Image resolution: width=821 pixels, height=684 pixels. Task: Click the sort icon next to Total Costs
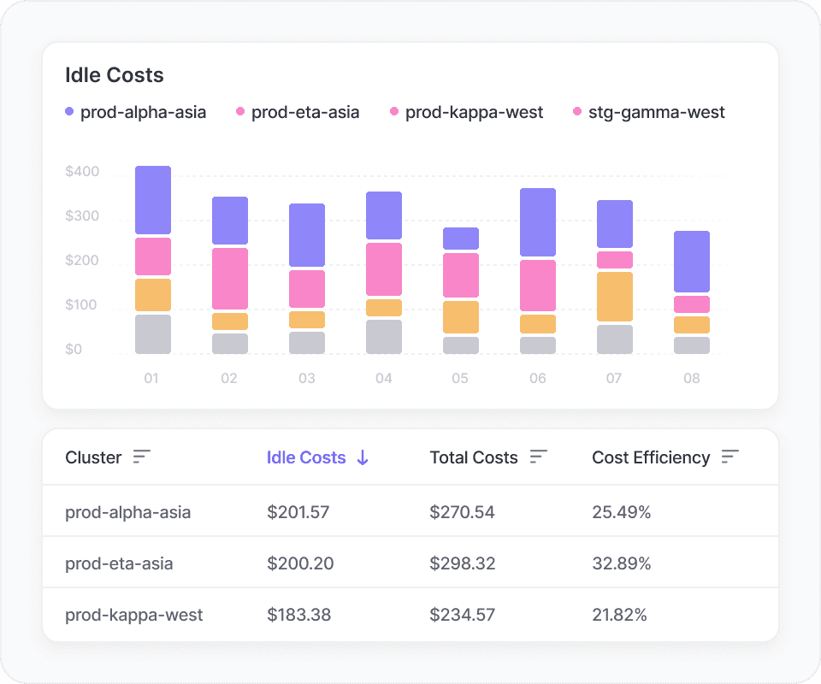(x=538, y=457)
